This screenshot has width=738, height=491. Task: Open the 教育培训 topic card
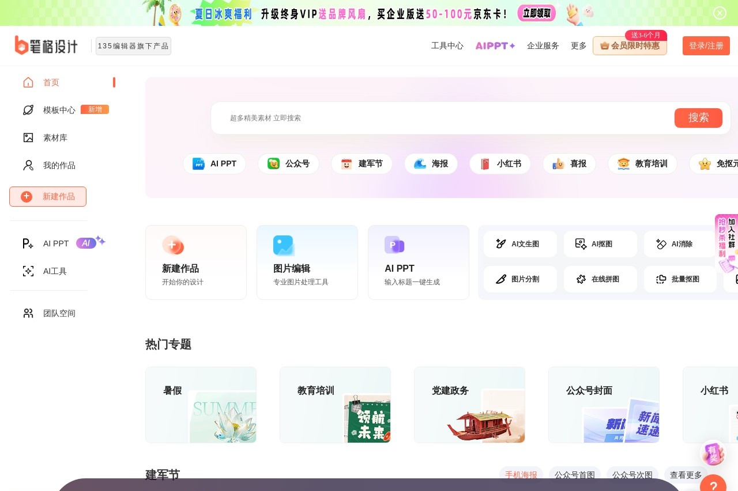point(335,405)
